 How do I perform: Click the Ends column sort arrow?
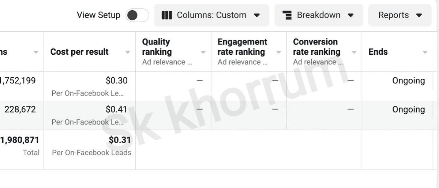pyautogui.click(x=425, y=52)
